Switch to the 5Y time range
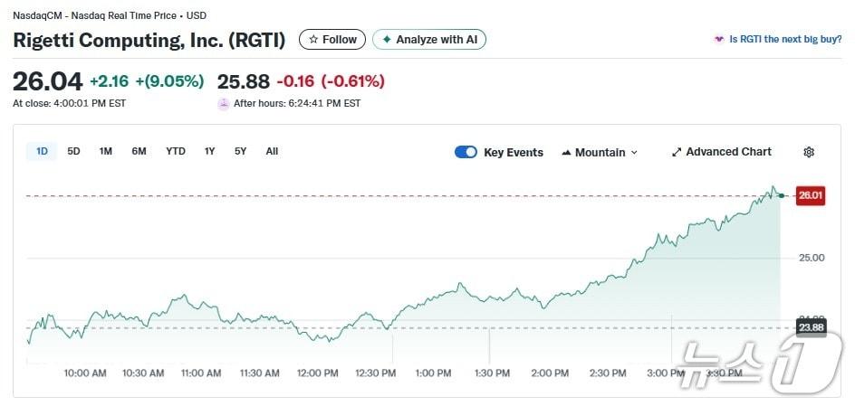Image resolution: width=855 pixels, height=406 pixels. pos(240,151)
